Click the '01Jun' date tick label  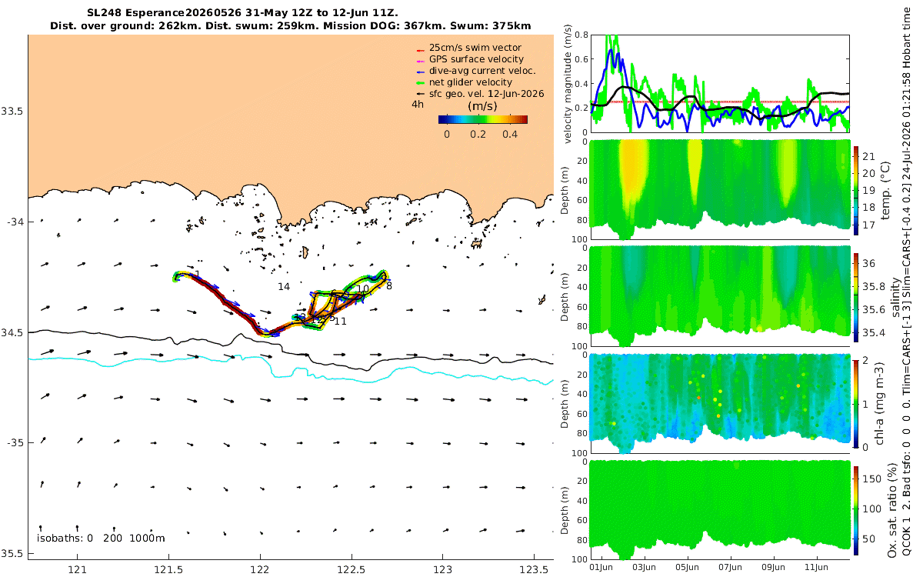[601, 568]
